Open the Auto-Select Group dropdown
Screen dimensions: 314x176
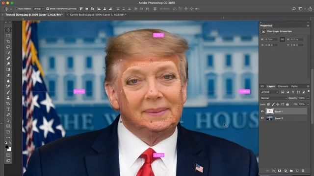pos(38,9)
